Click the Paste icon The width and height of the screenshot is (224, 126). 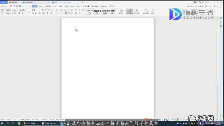pos(2,11)
